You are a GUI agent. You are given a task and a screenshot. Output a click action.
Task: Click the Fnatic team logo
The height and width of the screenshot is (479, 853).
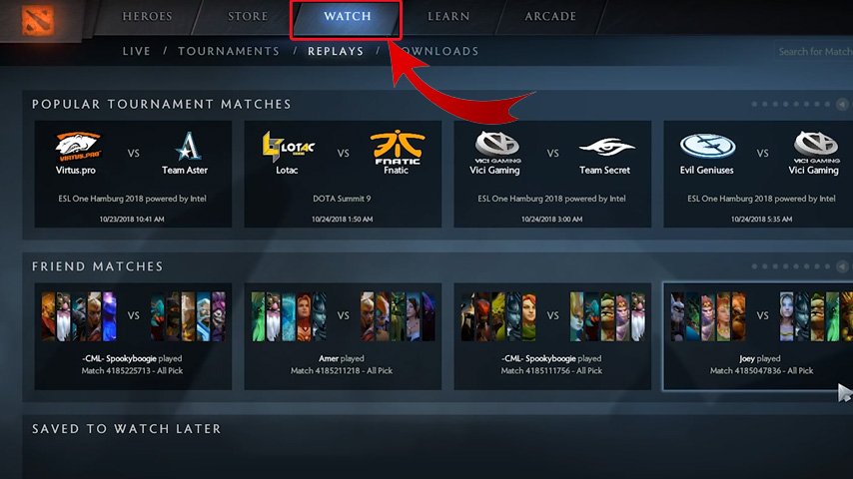[x=398, y=147]
